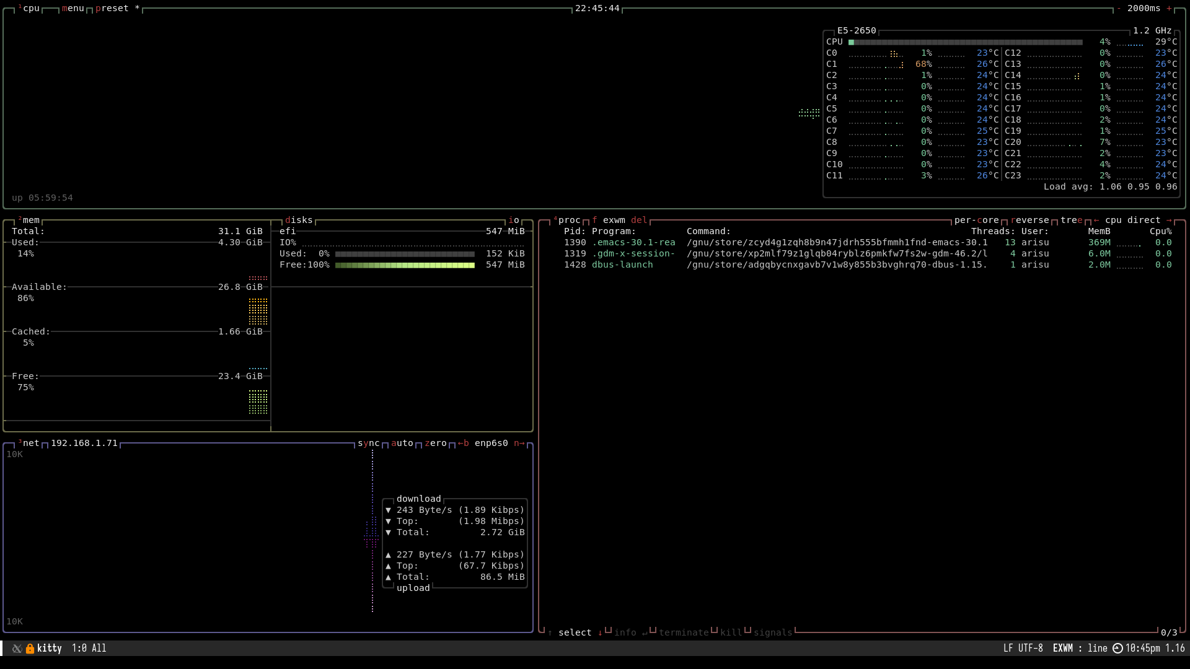Toggle net sync scaling

[x=369, y=443]
